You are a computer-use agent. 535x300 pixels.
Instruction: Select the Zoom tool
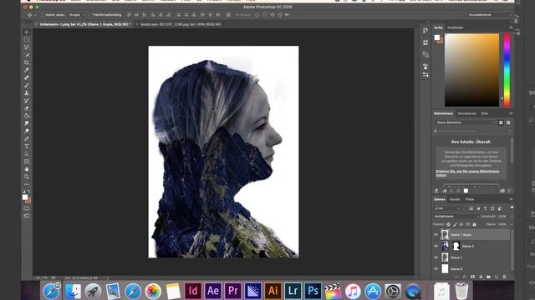(x=27, y=177)
